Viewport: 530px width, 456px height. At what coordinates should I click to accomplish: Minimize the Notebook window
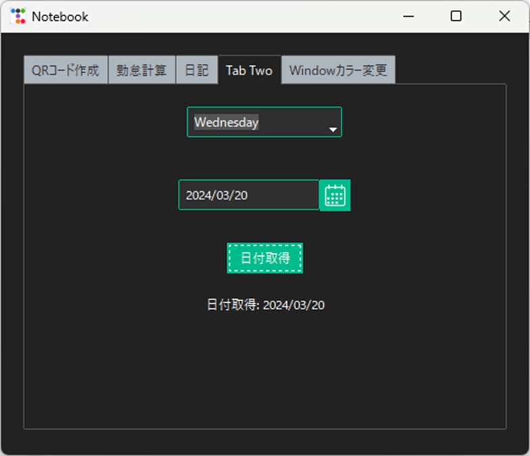[x=408, y=16]
